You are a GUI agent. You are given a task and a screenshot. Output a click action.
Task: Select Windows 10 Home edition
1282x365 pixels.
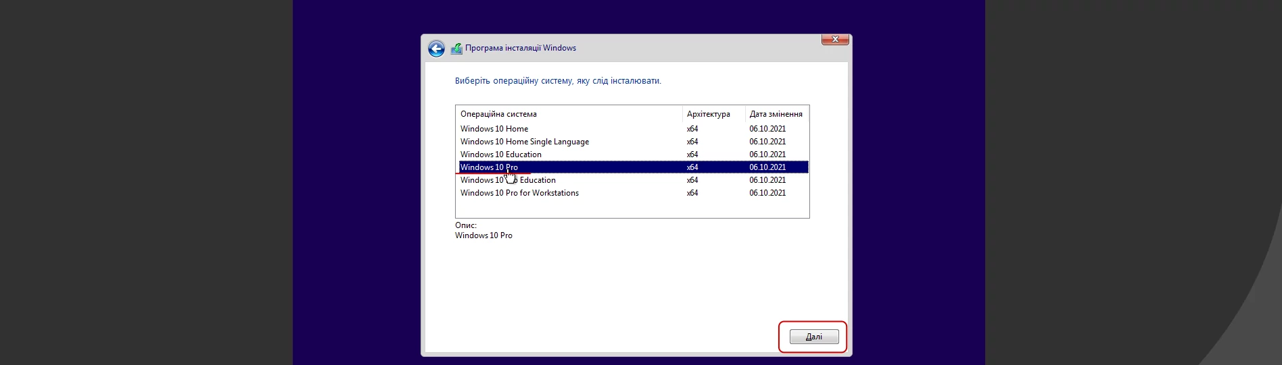tap(633, 129)
